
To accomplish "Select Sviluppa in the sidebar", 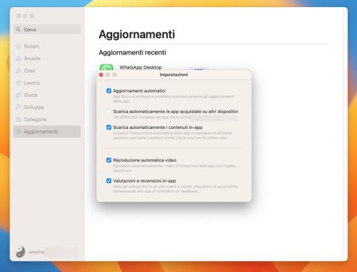I will click(47, 107).
